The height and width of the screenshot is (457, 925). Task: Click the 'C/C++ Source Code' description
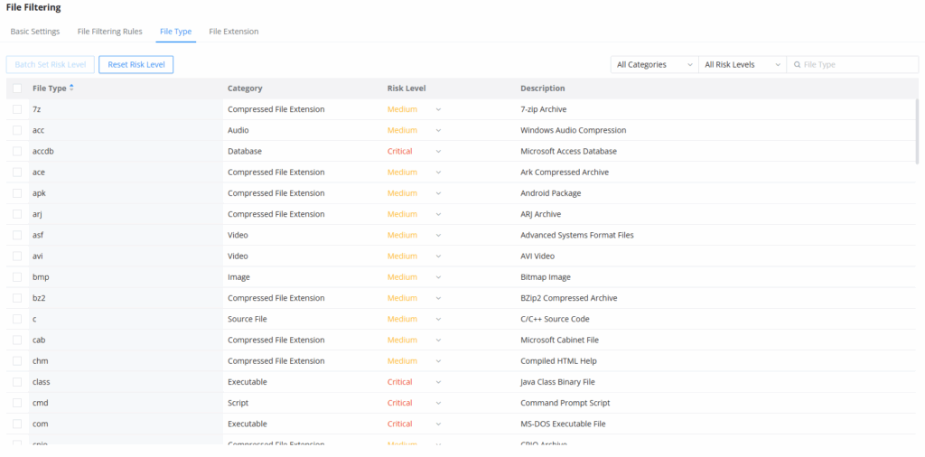point(555,319)
